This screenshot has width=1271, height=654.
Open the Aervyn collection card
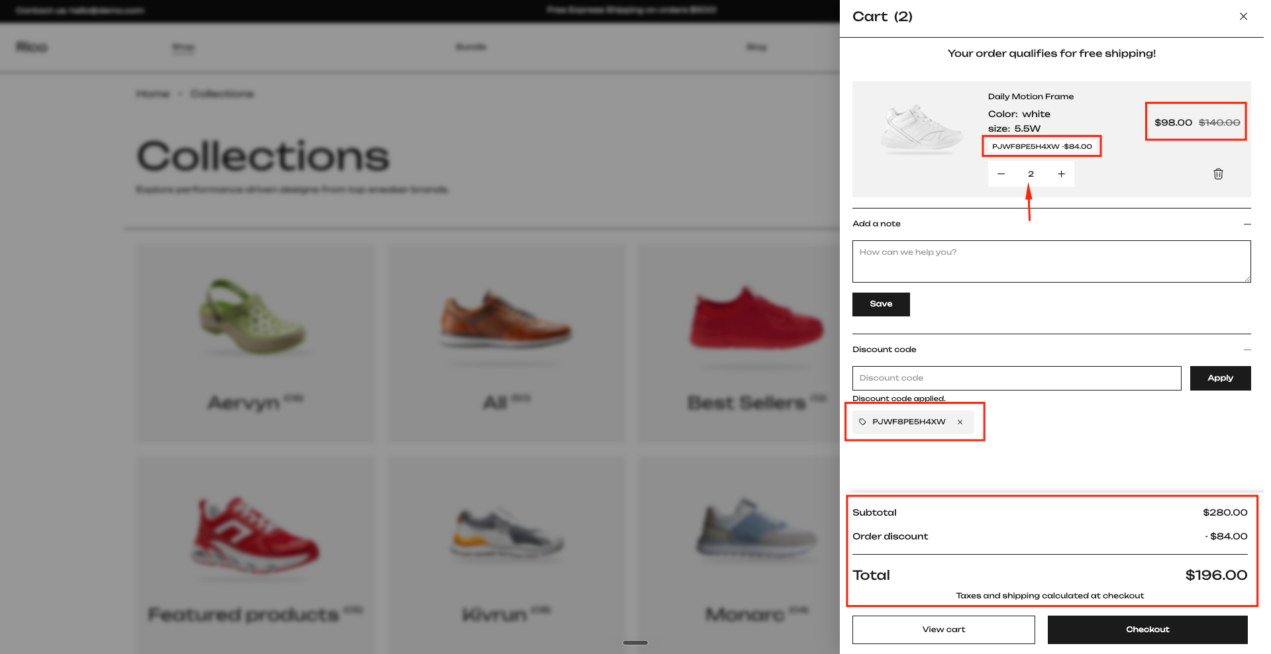pyautogui.click(x=255, y=344)
